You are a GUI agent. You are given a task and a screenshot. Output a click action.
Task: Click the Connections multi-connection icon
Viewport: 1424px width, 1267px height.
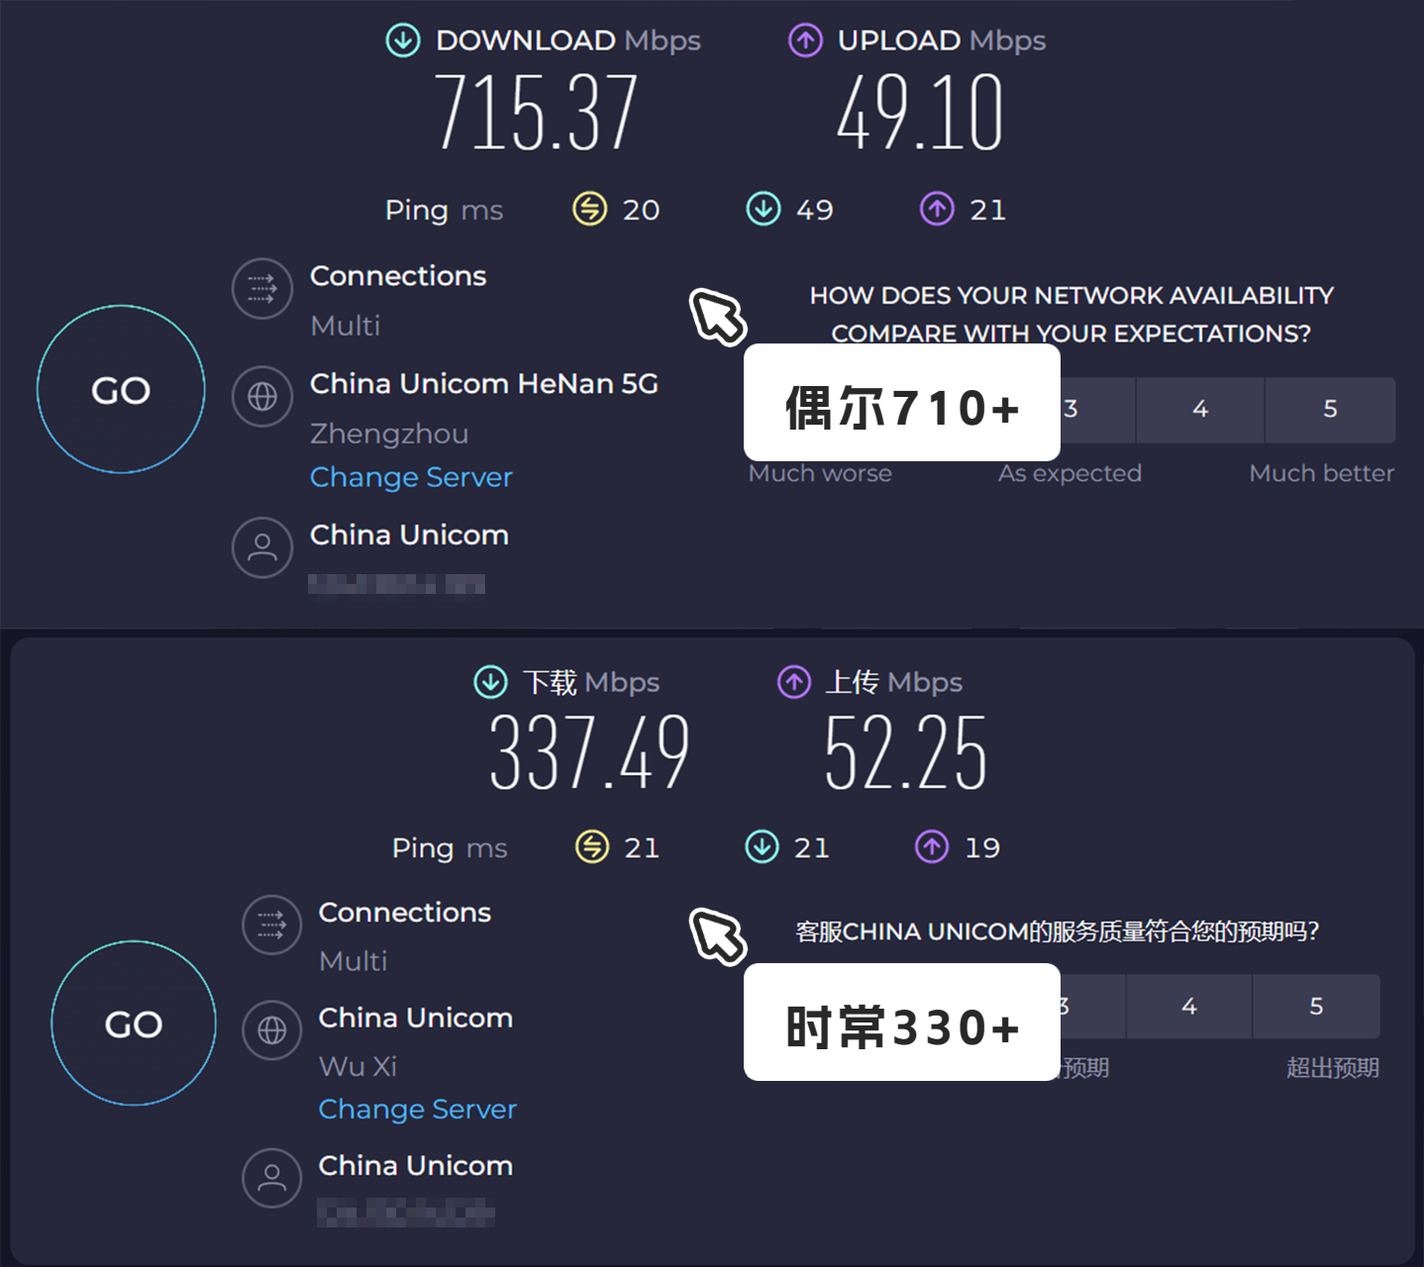point(261,289)
